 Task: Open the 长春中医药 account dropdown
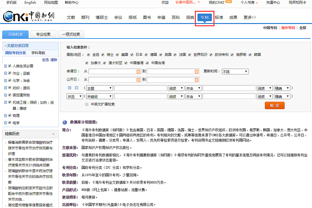click(188, 2)
